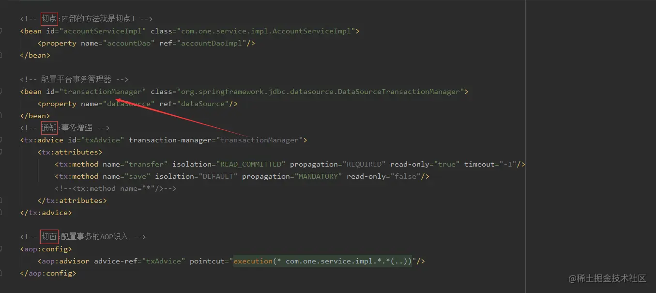The height and width of the screenshot is (293, 656).
Task: Click advice-ref value "txAdvice"
Action: pos(164,261)
